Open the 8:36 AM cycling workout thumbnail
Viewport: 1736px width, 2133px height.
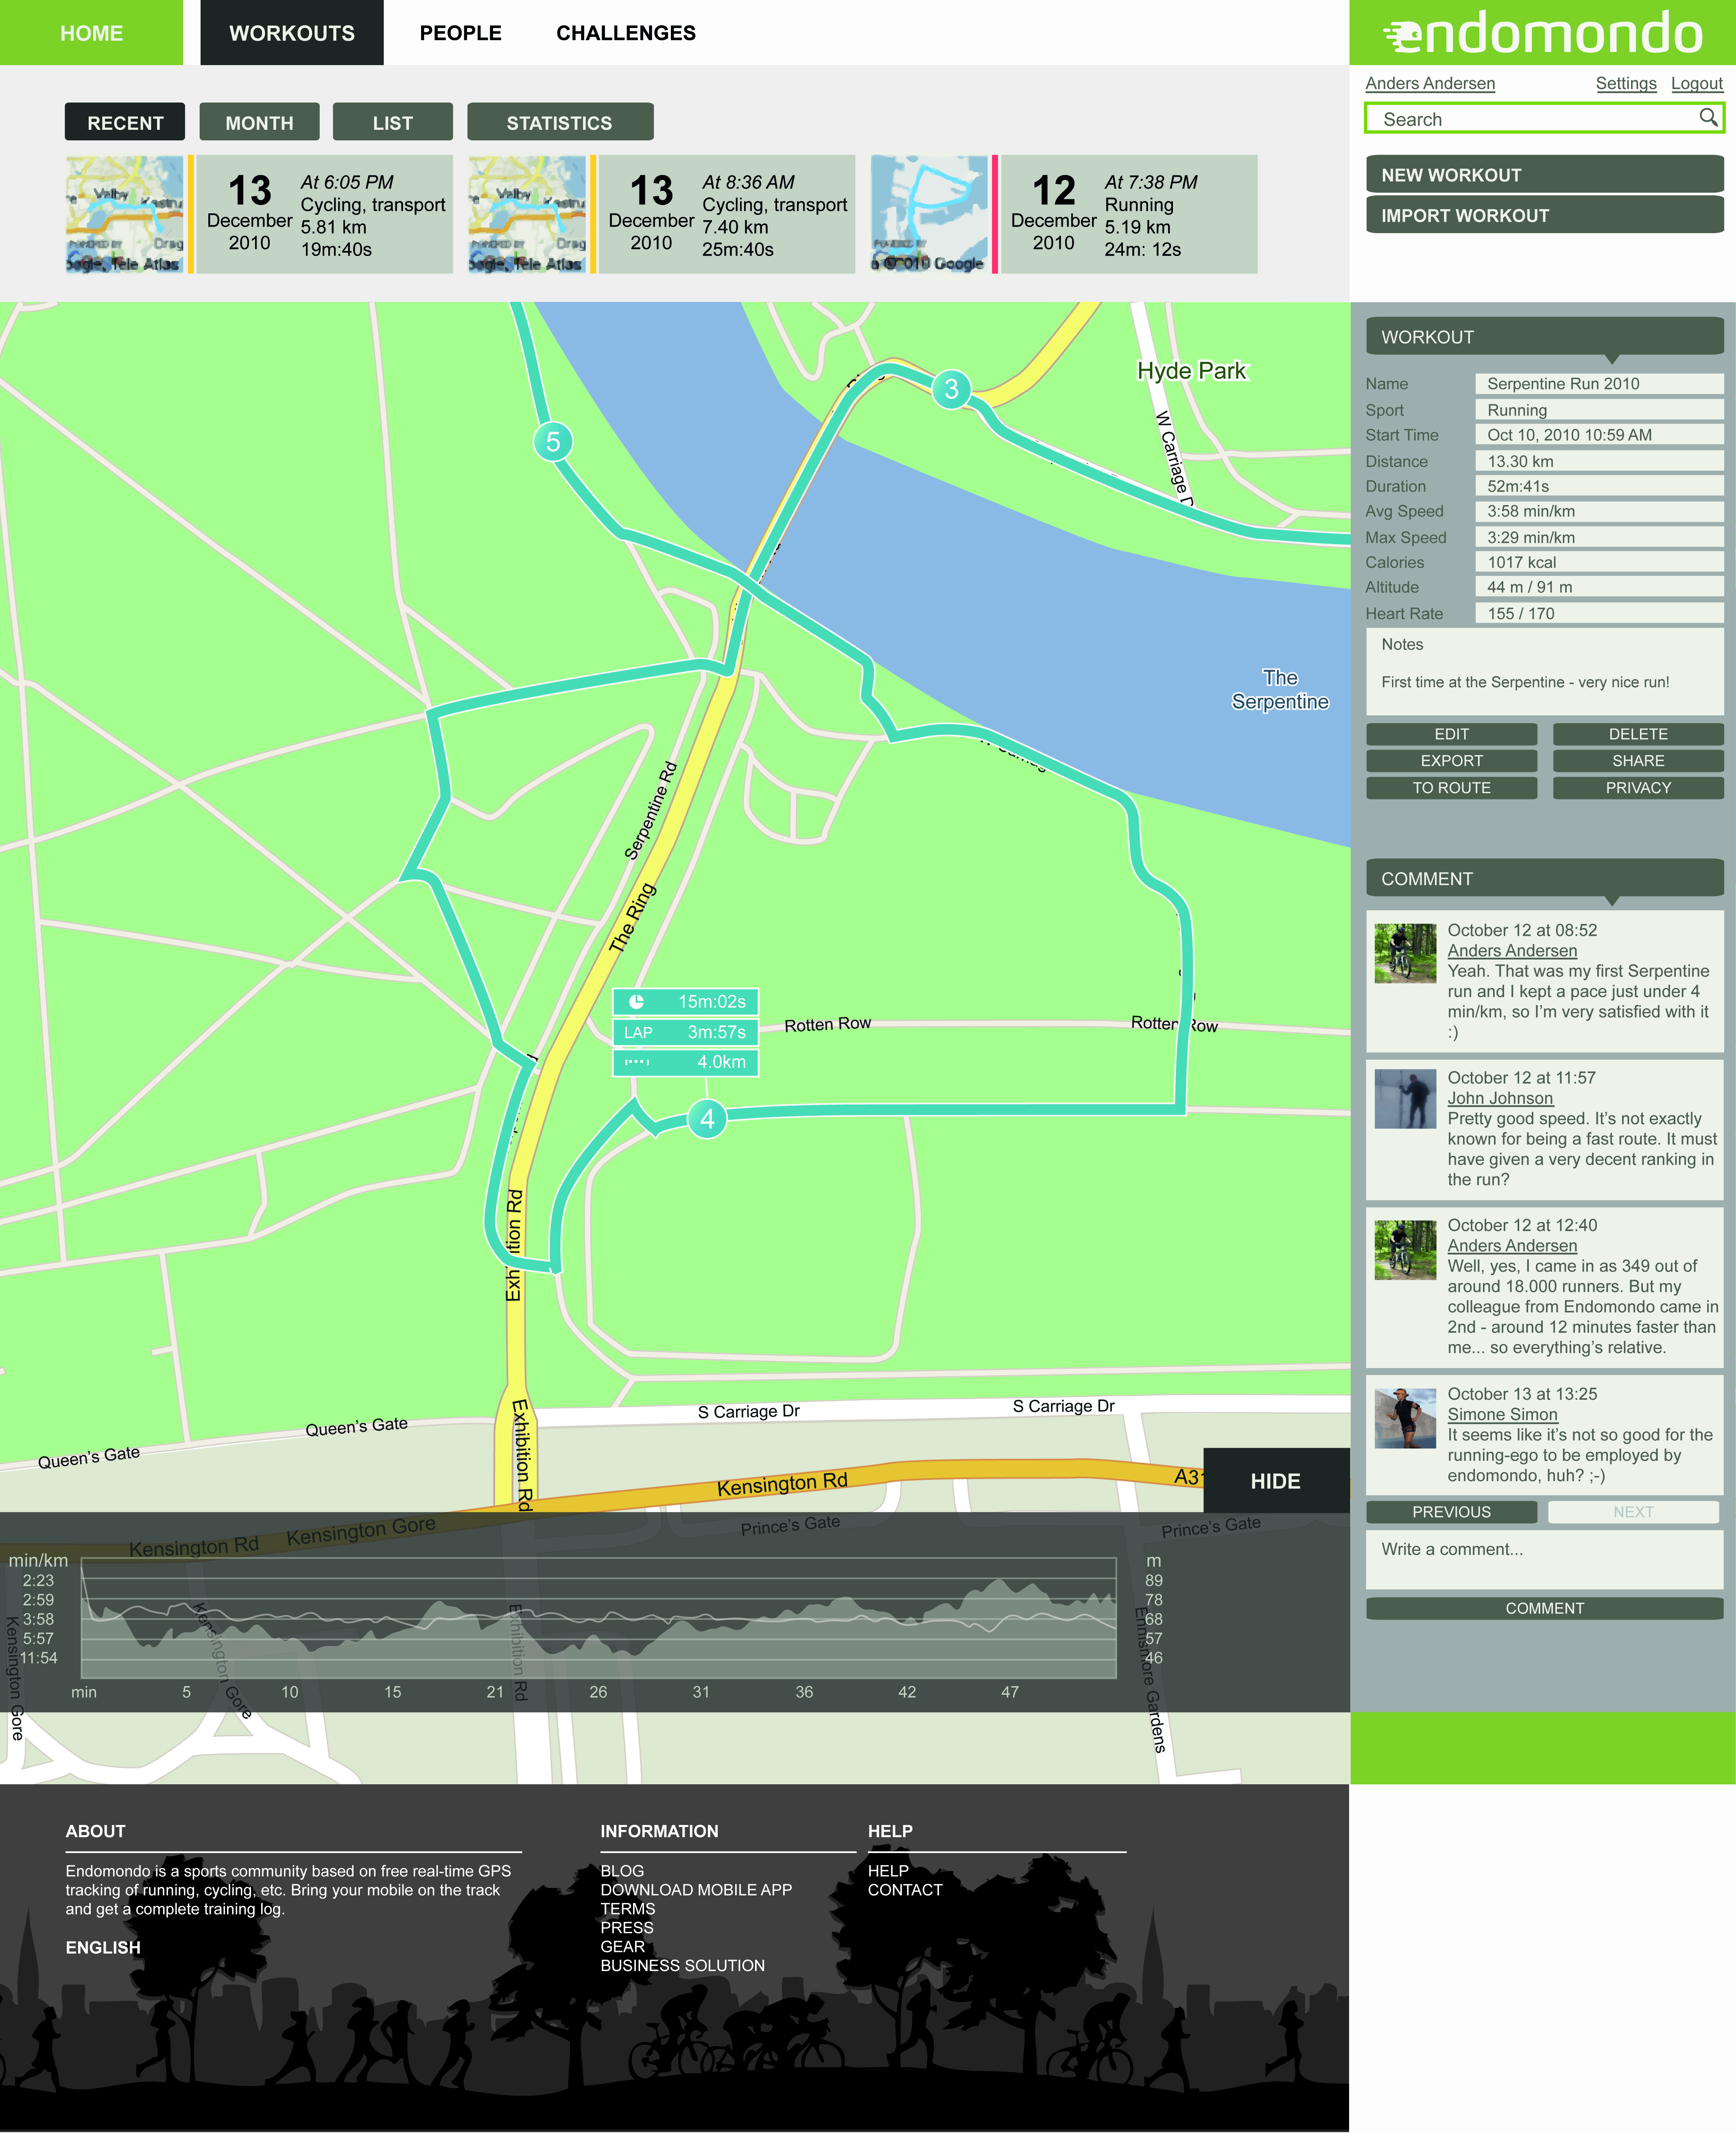pos(527,214)
